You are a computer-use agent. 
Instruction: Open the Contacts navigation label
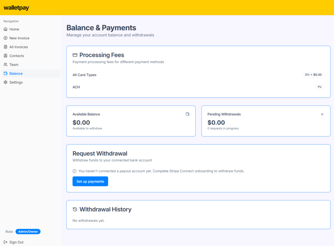tap(17, 56)
